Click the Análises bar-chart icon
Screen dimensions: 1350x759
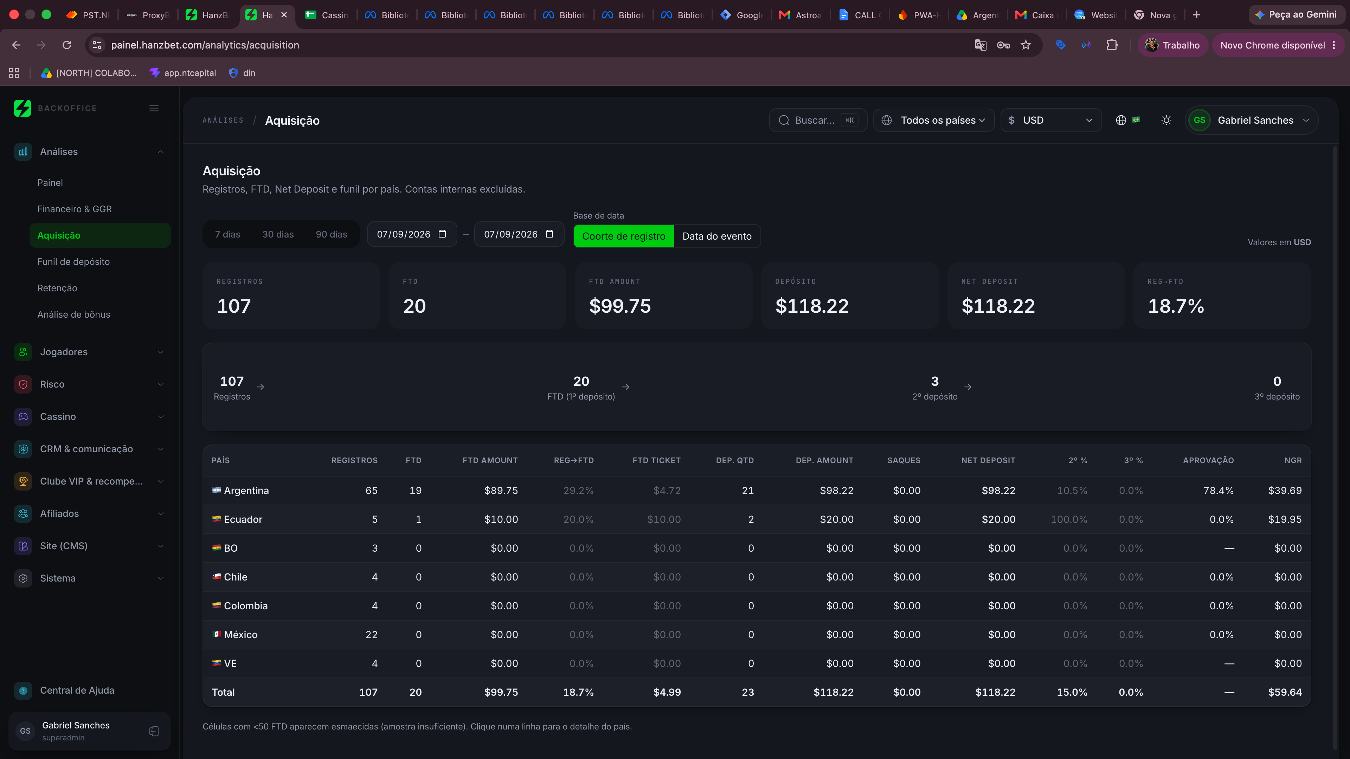23,151
